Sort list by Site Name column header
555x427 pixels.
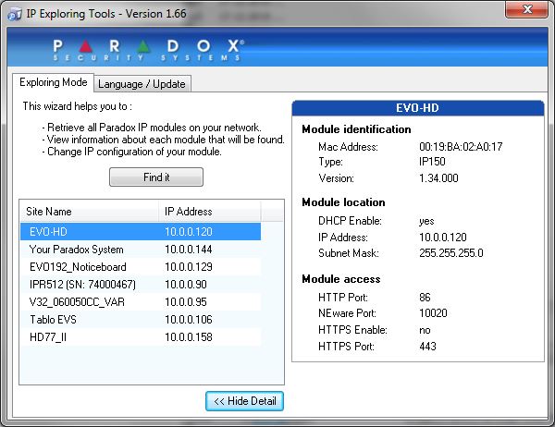[88, 212]
